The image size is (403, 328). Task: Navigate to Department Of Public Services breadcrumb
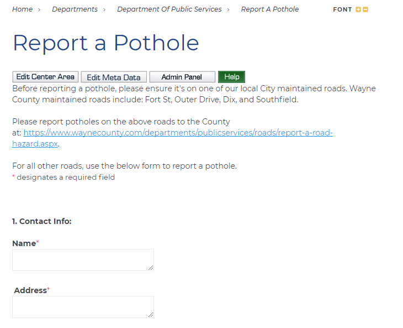[169, 9]
